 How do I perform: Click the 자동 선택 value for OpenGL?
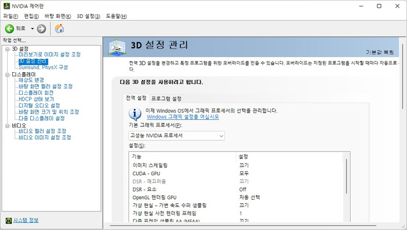249,197
